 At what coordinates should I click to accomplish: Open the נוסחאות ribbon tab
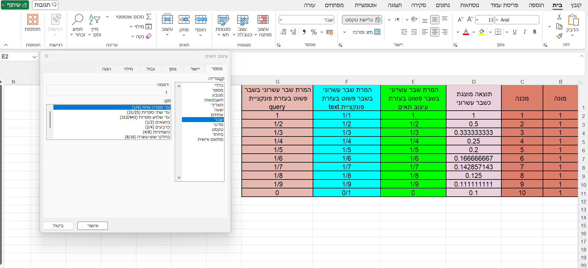click(x=470, y=5)
